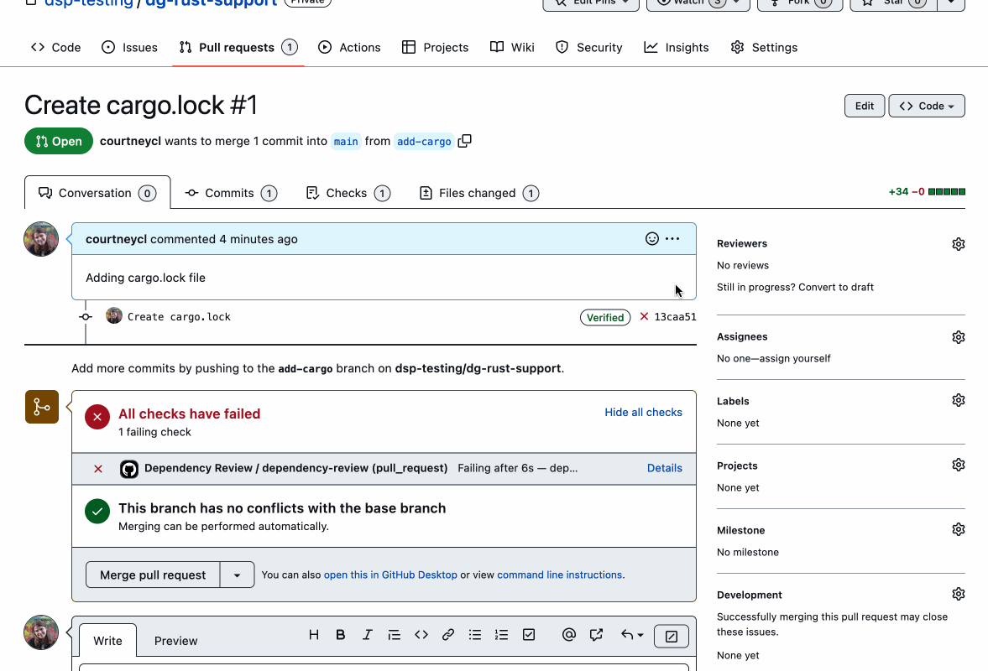988x671 pixels.
Task: Expand the merge method dropdown arrow
Action: click(238, 575)
